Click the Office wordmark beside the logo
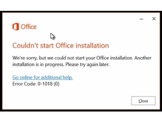The width and height of the screenshot is (162, 122). point(29,27)
